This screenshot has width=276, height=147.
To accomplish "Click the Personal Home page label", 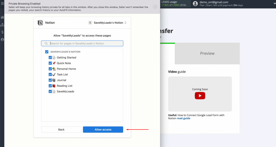I will [x=66, y=69].
